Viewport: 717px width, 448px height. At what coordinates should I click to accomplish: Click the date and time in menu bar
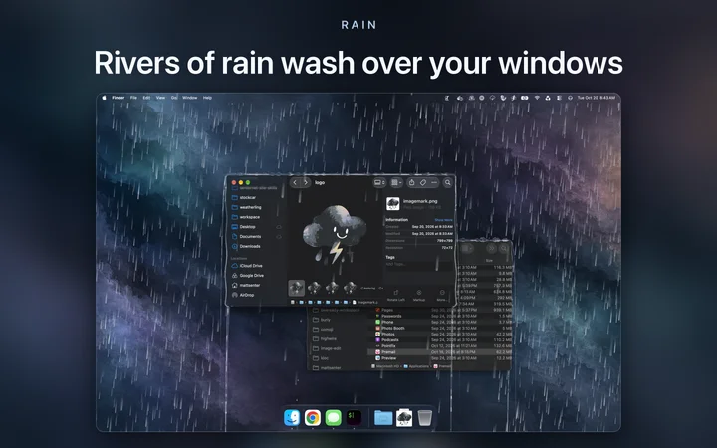click(596, 98)
